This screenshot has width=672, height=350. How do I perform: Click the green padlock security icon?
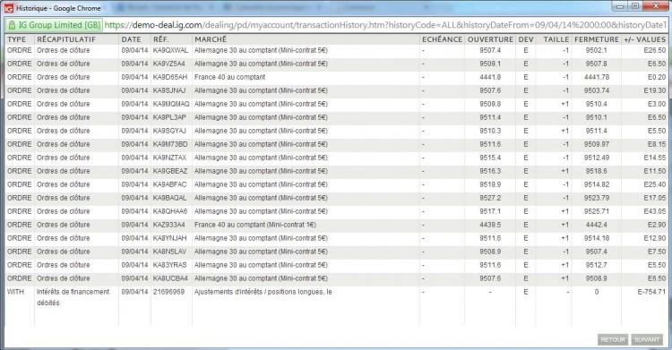click(x=12, y=25)
